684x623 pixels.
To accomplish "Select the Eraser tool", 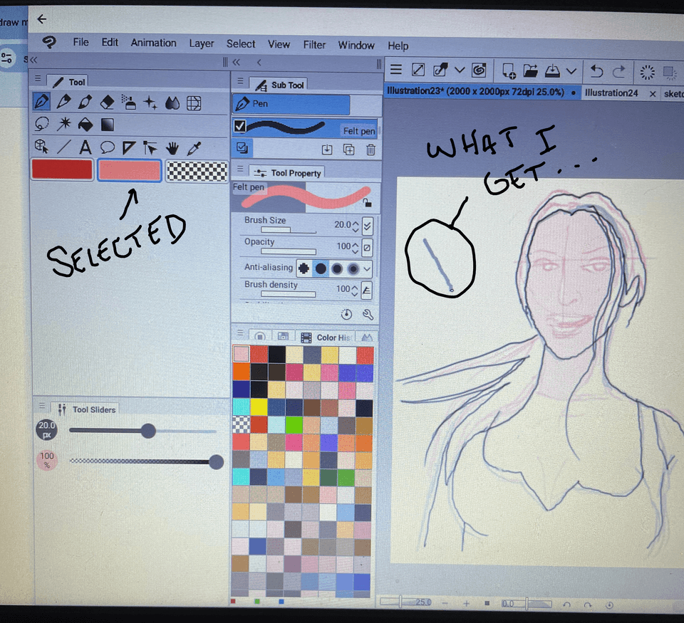I will click(x=108, y=103).
